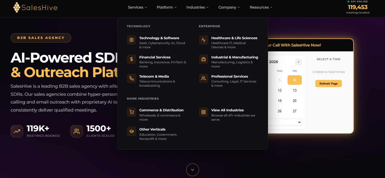Select date 20 in calendar
Screen dimensions: 385x178
point(295,101)
